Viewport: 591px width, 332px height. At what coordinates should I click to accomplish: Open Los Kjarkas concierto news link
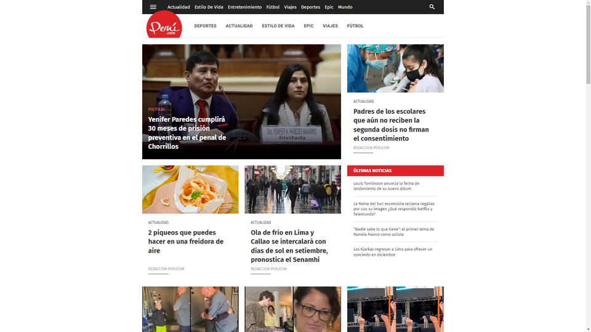[393, 252]
